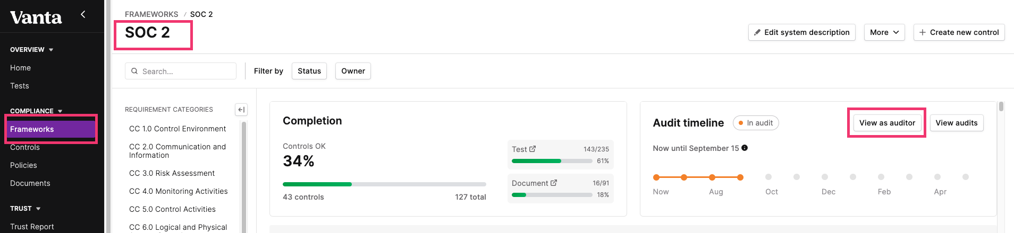
Task: Collapse the COMPLIANCE section
Action: click(x=60, y=111)
